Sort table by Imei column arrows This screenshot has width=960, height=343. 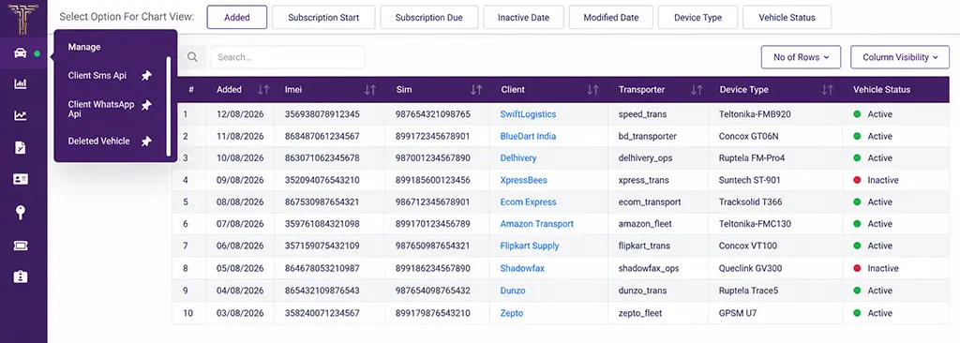click(369, 89)
